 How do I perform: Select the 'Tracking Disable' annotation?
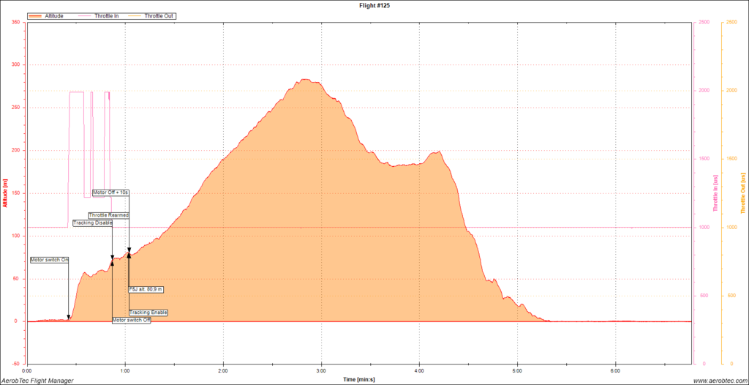92,223
